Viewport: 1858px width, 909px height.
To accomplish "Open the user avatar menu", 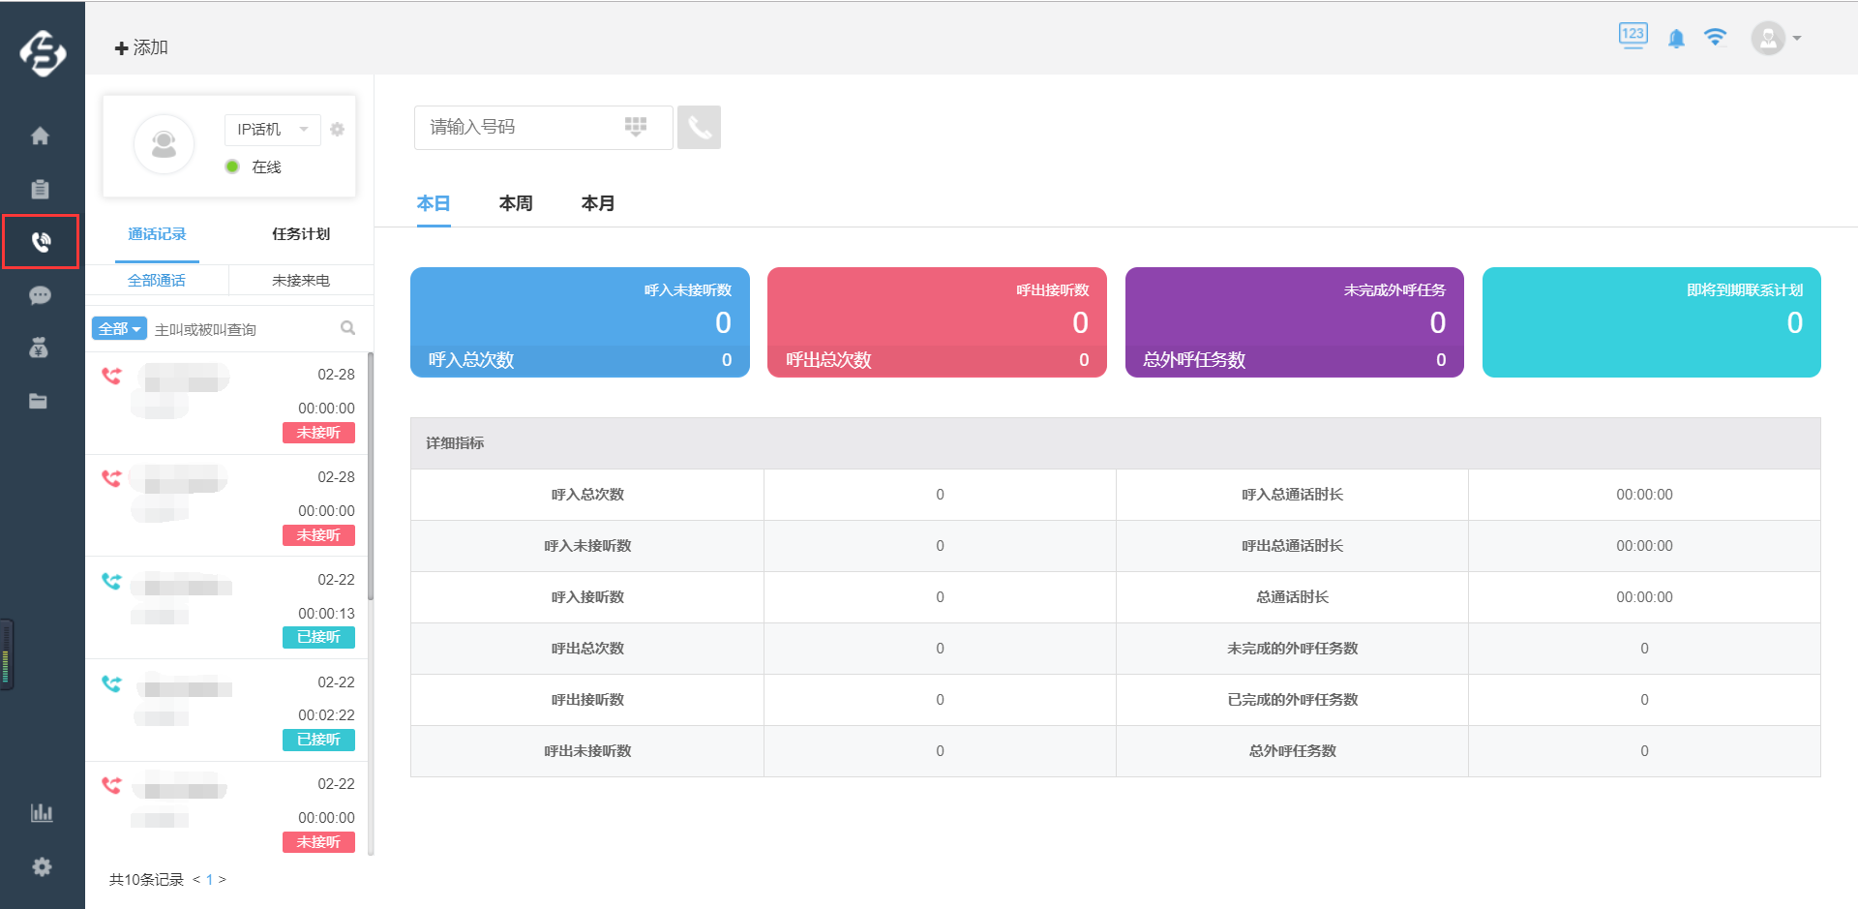I will 1776,38.
